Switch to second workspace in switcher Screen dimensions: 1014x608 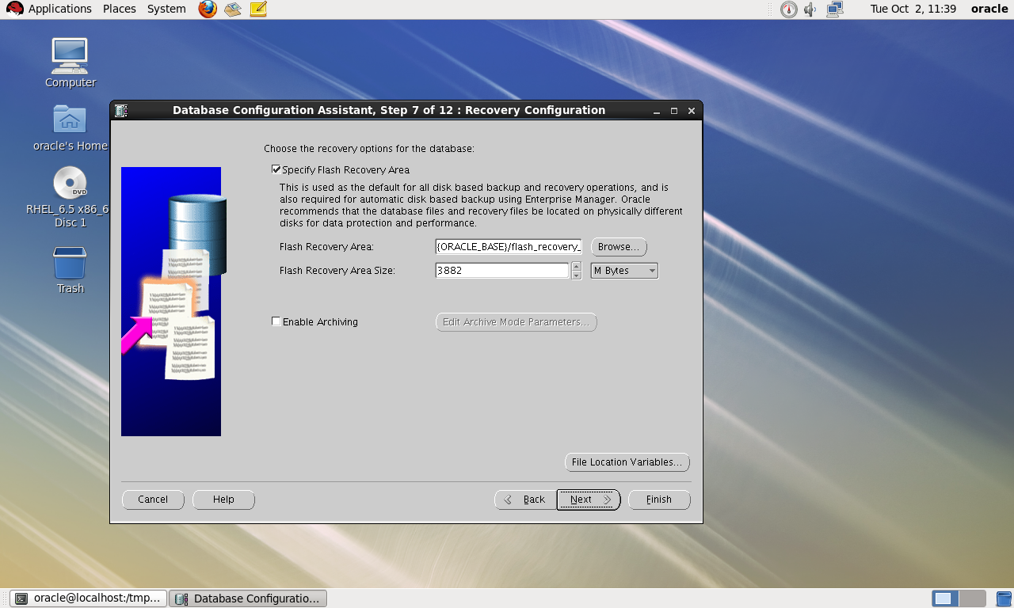pyautogui.click(x=973, y=598)
